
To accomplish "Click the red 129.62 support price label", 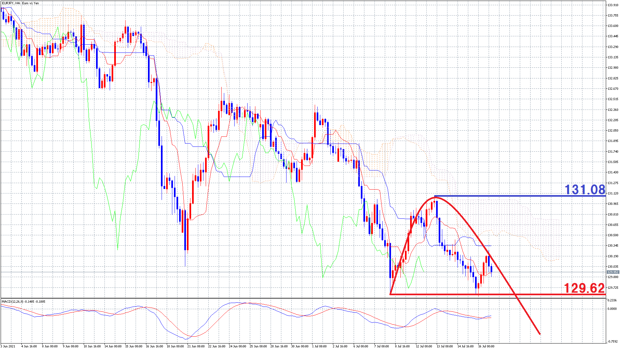I will 584,288.
